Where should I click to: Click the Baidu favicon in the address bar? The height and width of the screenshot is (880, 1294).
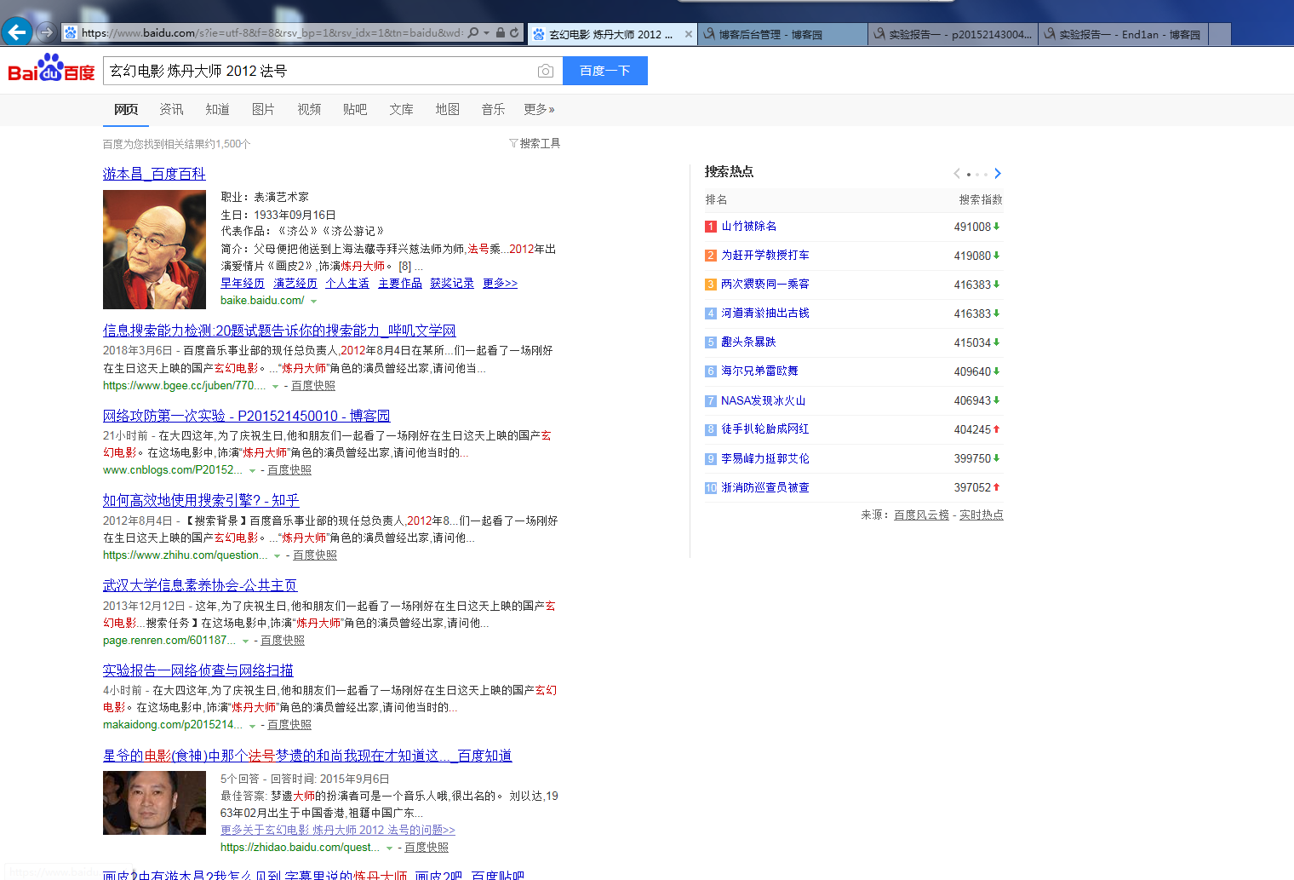71,33
